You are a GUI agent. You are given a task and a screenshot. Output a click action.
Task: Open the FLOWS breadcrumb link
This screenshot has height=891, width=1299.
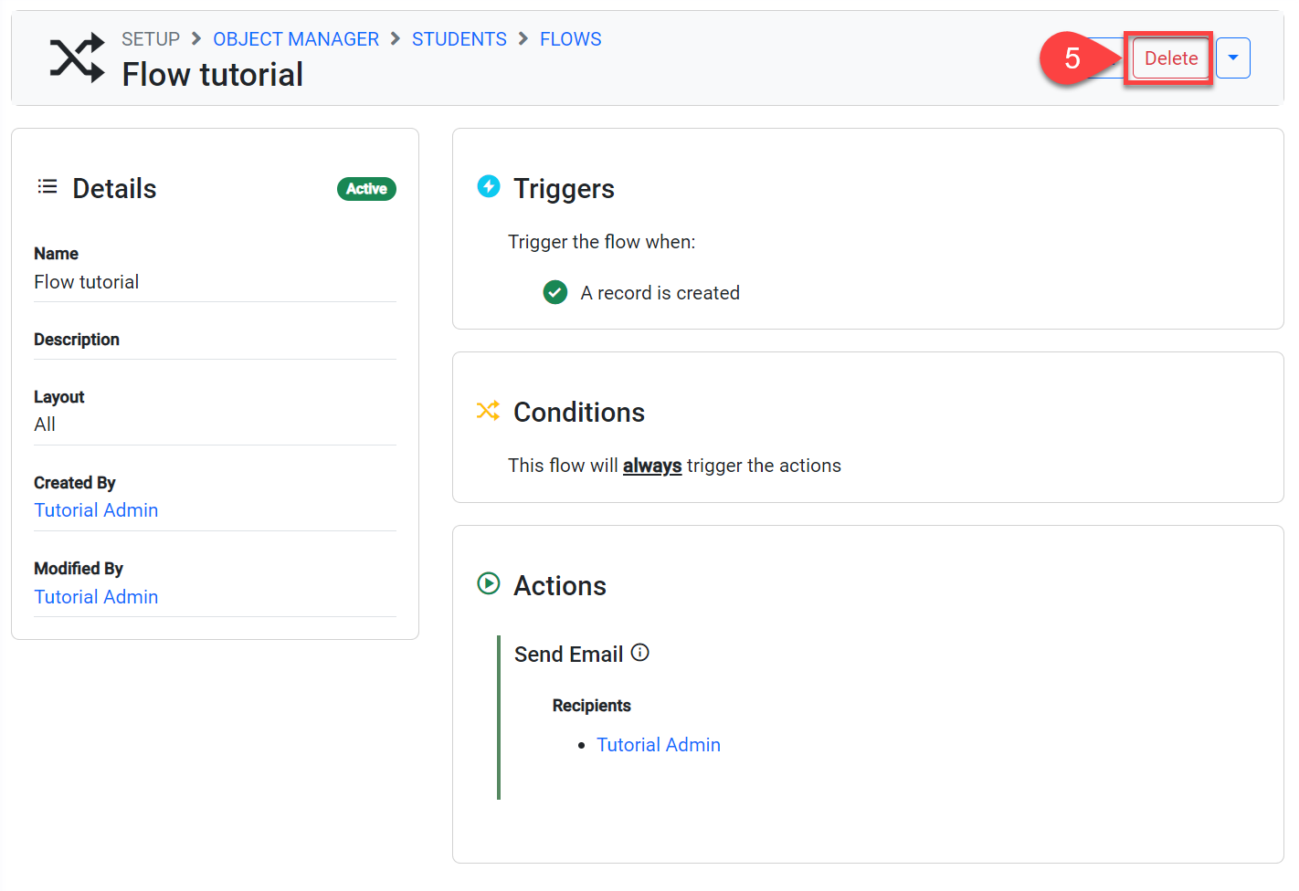(x=570, y=39)
